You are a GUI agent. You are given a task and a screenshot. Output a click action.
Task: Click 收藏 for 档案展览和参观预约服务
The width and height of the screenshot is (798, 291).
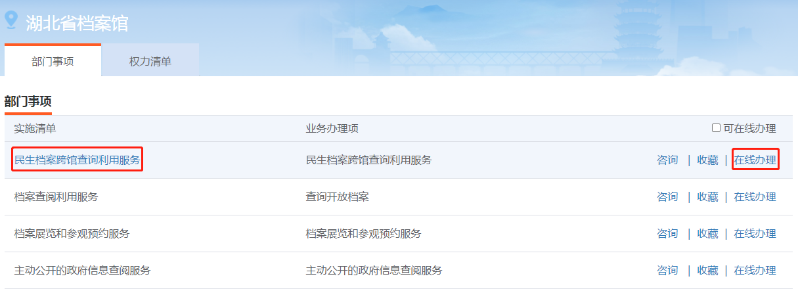(x=707, y=233)
